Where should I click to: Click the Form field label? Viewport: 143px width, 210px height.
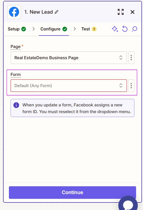16,75
